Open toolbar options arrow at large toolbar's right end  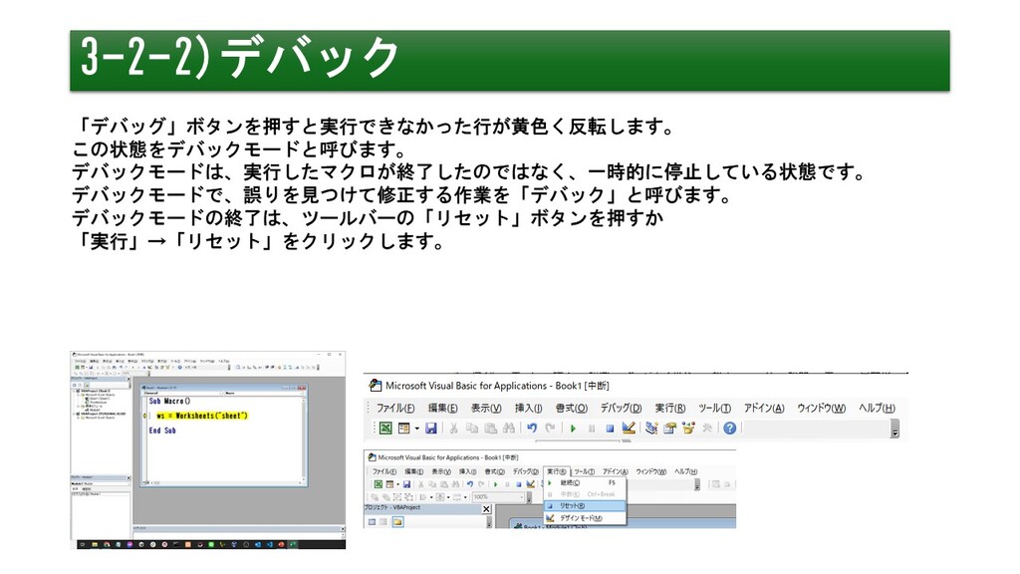pos(895,429)
